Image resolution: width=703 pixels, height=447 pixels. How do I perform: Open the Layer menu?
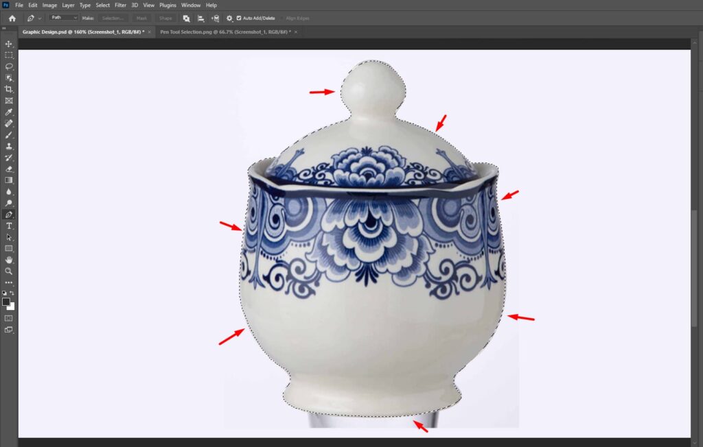coord(68,5)
